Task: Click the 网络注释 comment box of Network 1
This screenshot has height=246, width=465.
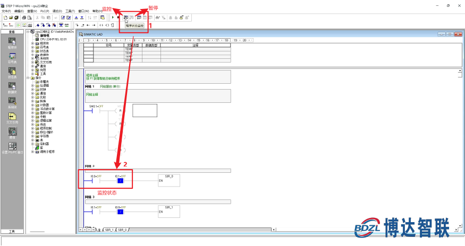Action: point(158,96)
